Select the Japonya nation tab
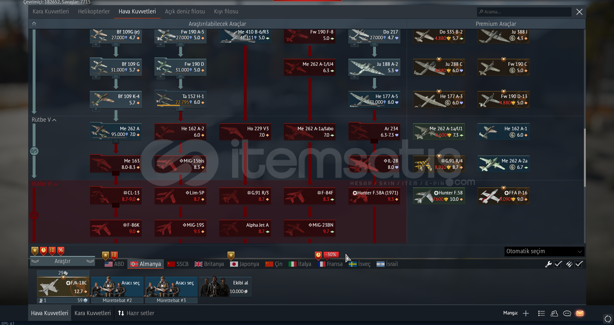The image size is (614, 325). [245, 264]
